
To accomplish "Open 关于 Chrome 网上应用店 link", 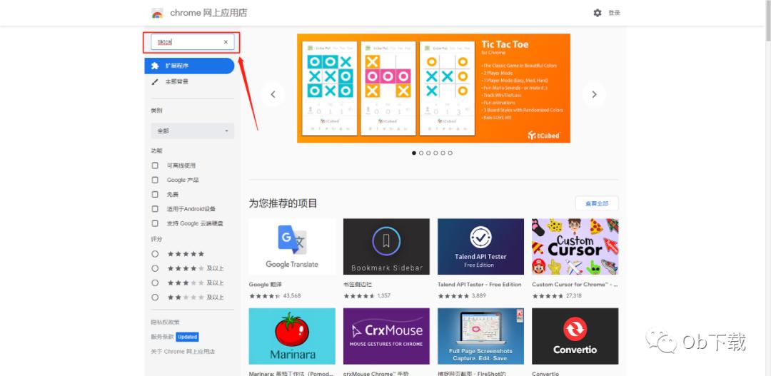I will [183, 352].
